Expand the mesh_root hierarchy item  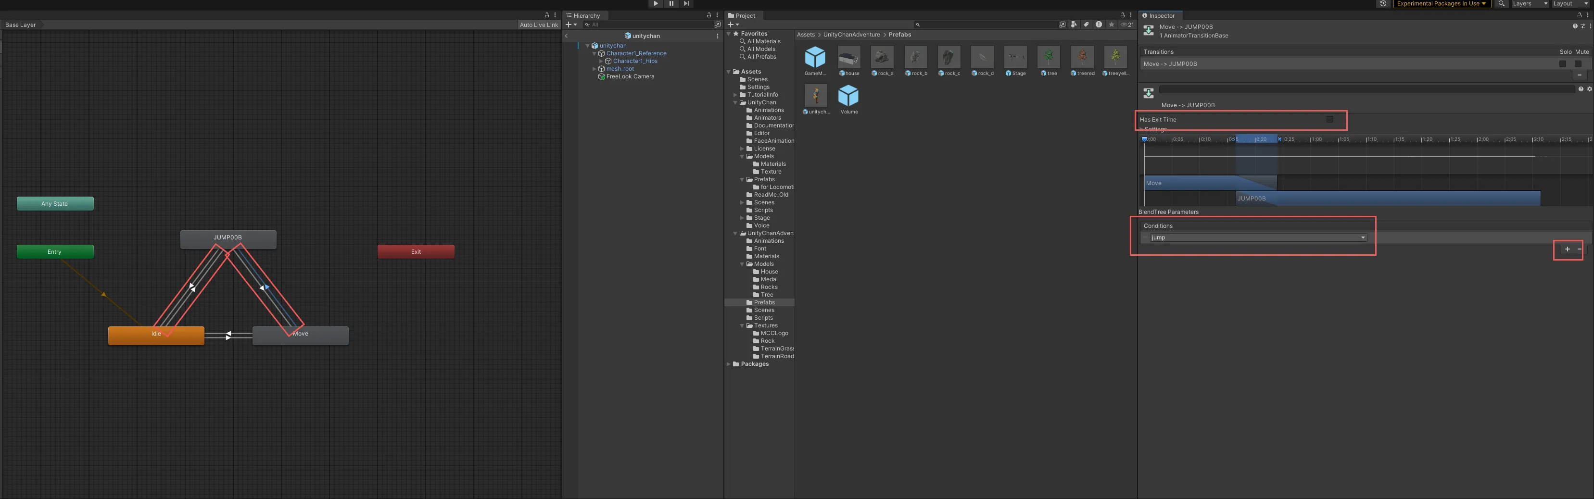(595, 69)
